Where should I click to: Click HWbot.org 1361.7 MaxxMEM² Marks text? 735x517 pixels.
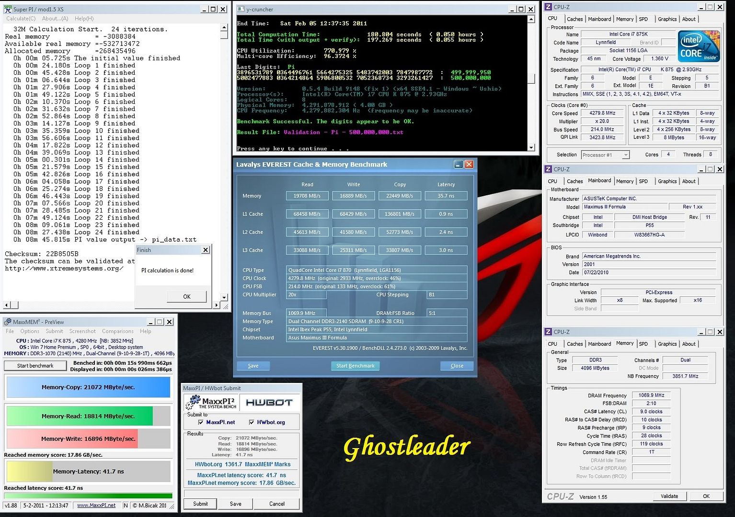(242, 464)
